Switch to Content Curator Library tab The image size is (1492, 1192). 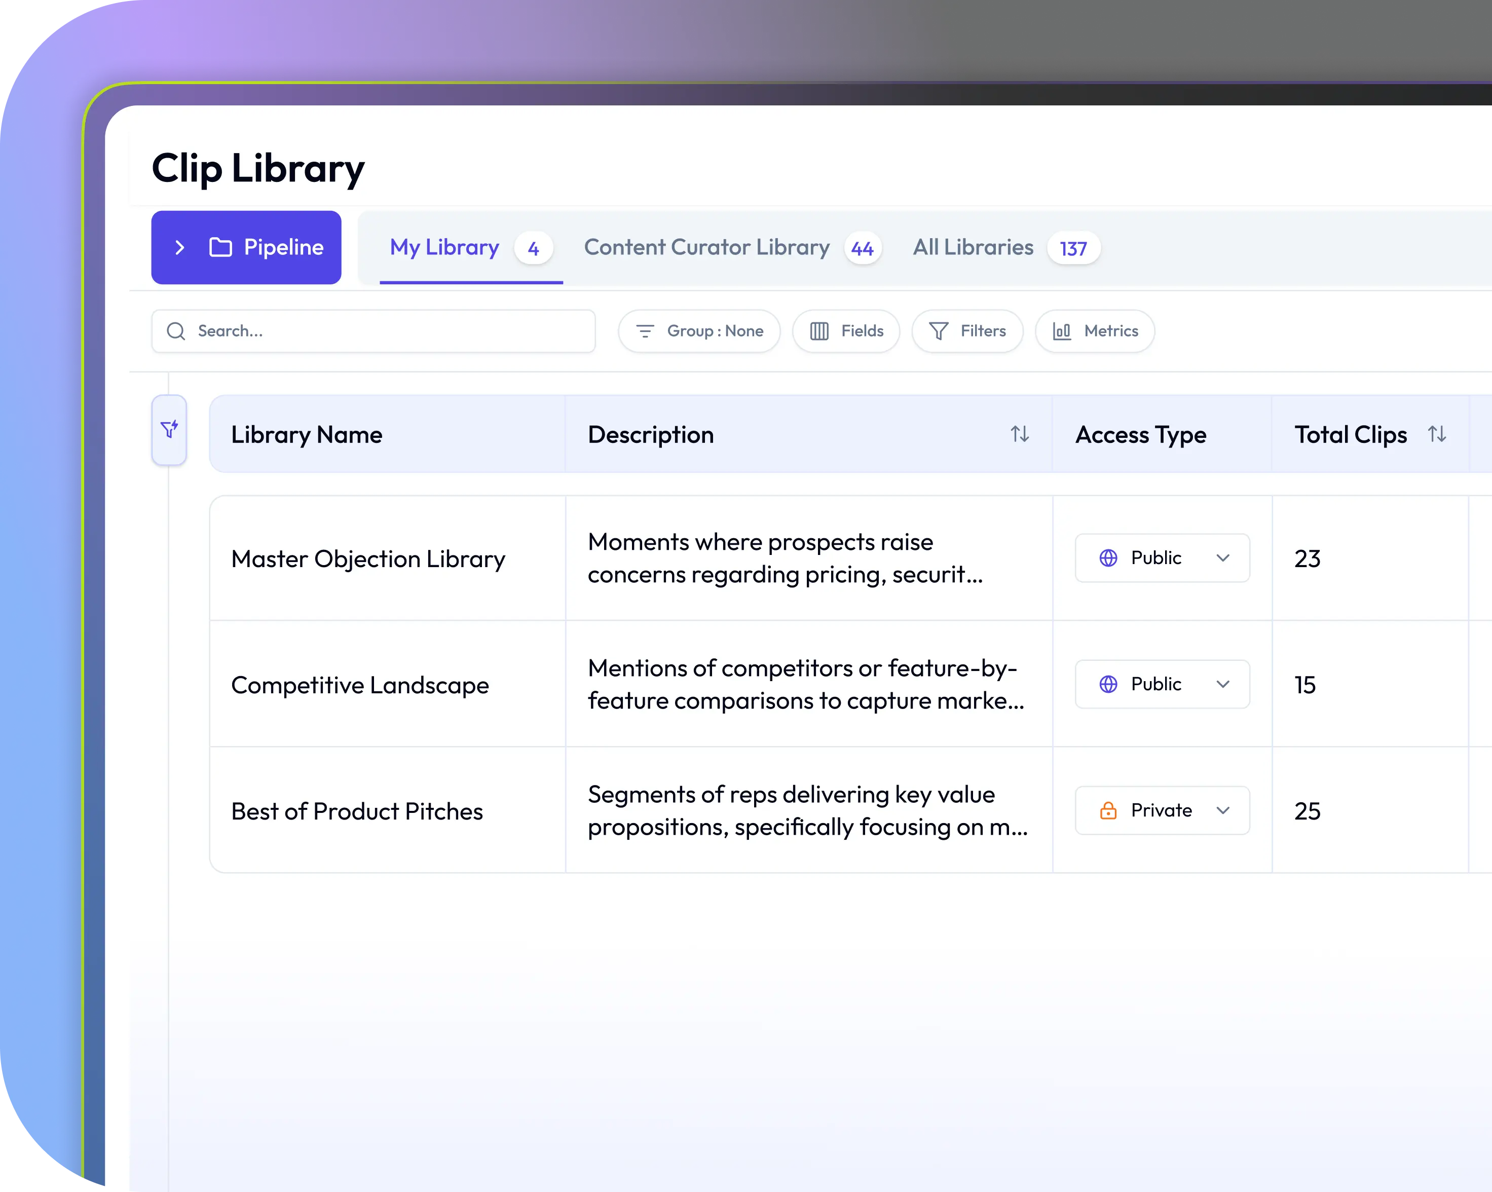706,247
